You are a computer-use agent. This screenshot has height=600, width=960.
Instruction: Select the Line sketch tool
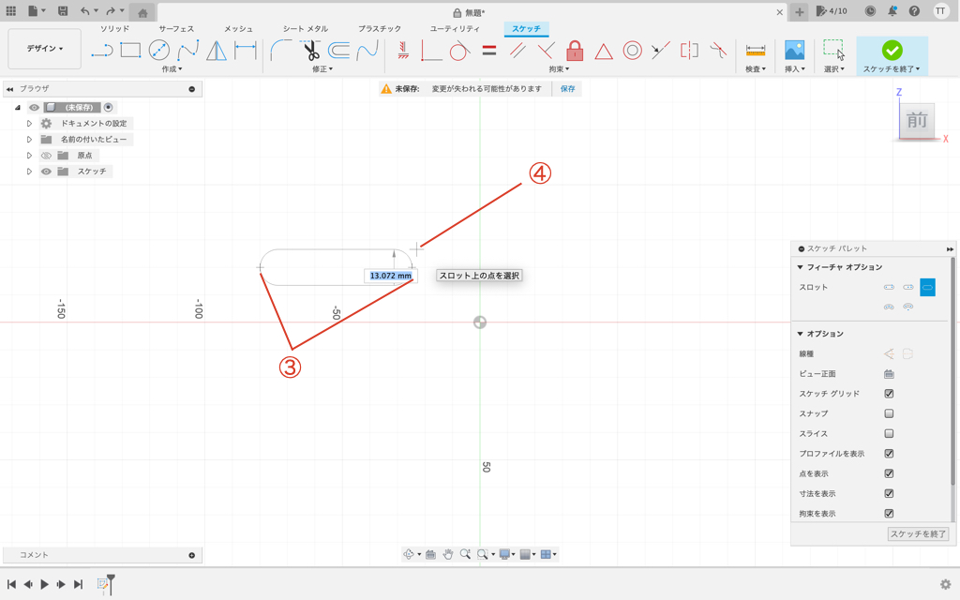(102, 51)
